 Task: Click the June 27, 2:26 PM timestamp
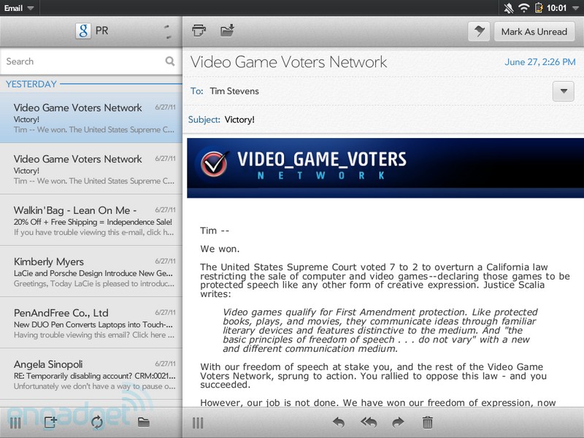pyautogui.click(x=539, y=62)
